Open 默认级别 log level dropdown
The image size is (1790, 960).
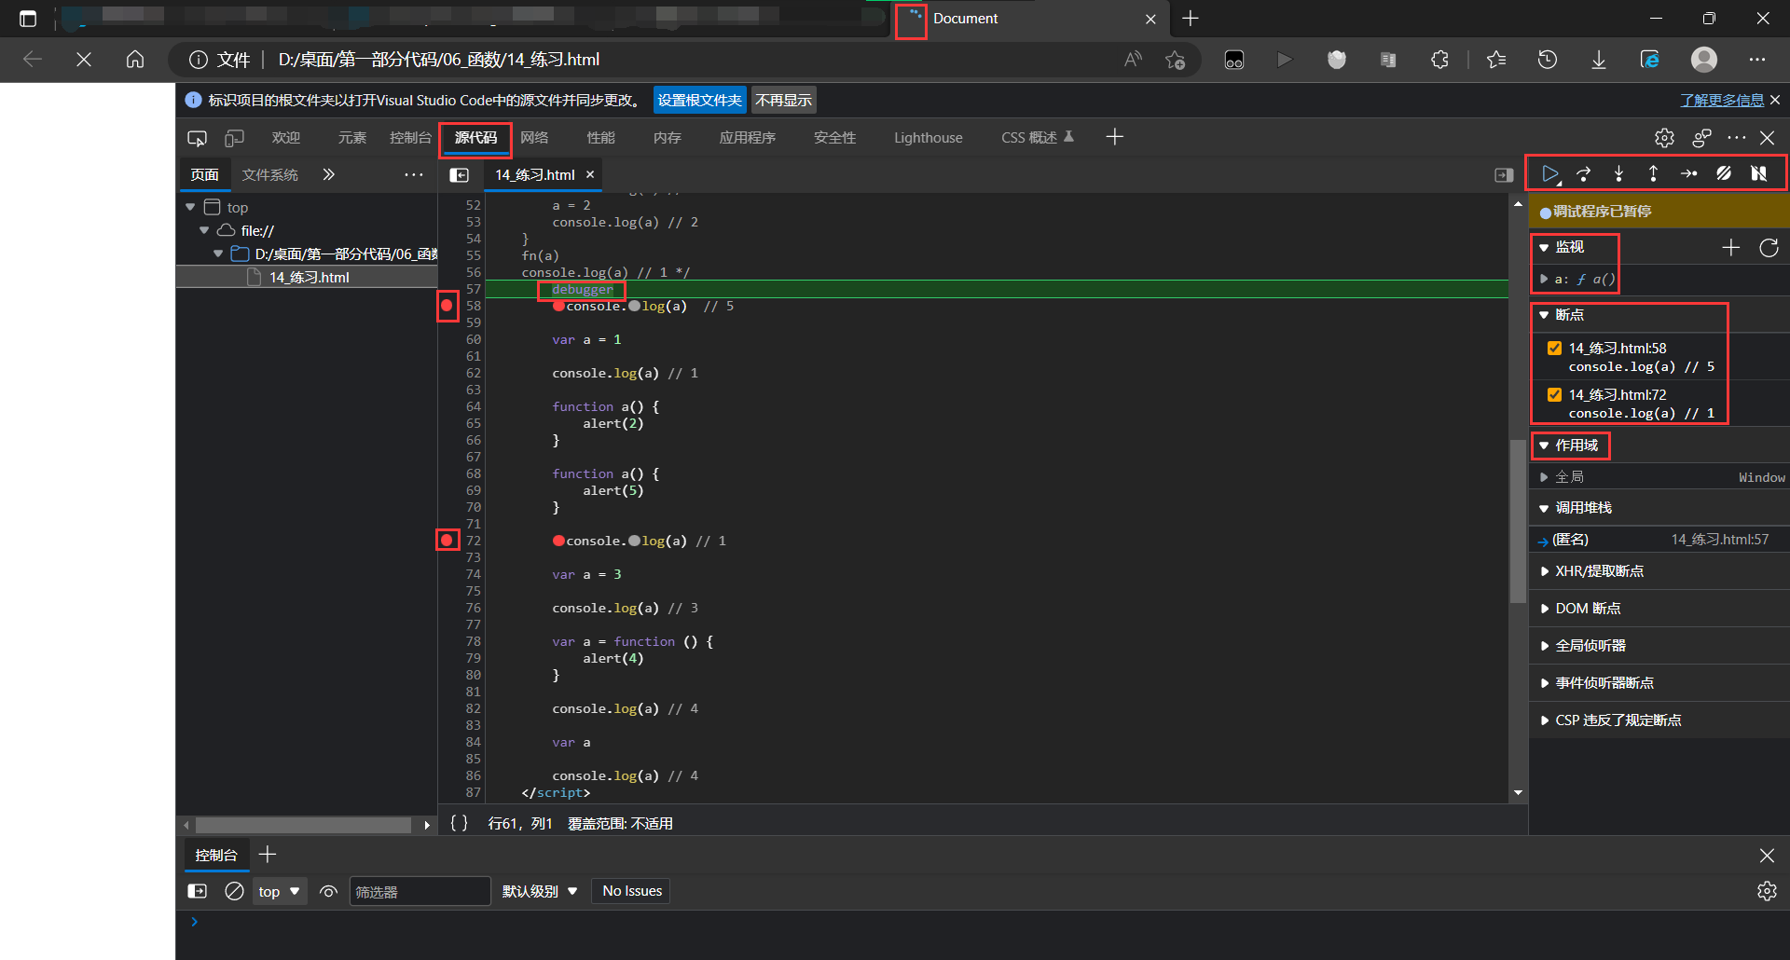[540, 891]
